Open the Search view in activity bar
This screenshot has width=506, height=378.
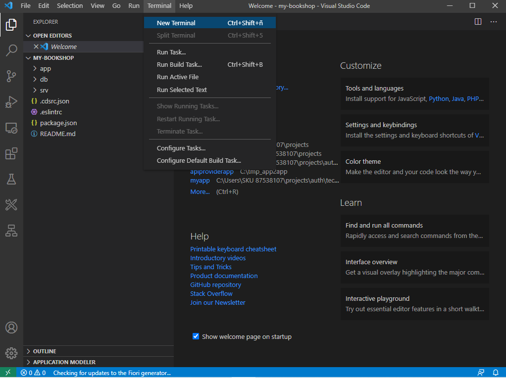[x=11, y=50]
